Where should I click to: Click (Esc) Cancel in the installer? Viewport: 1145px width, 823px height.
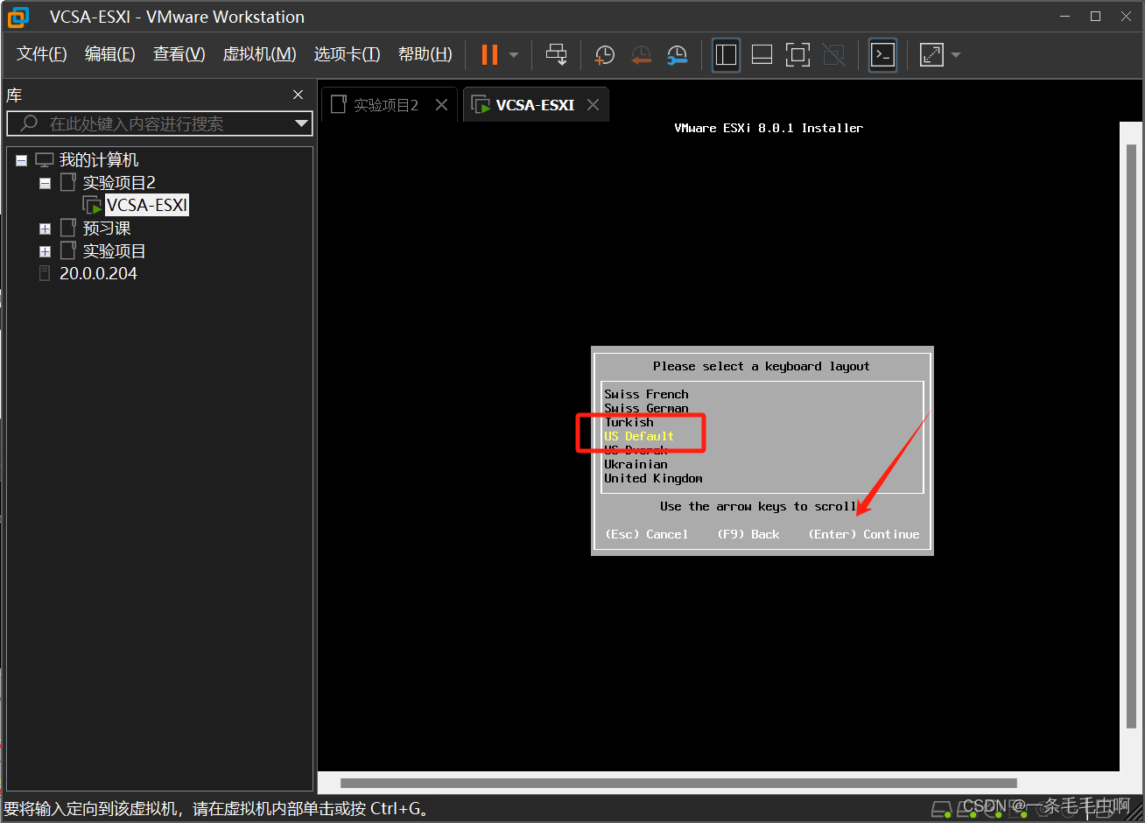pos(647,534)
